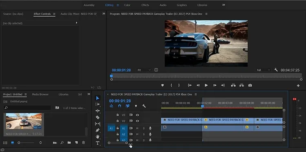Select the Hand tool
This screenshot has height=152, width=306.
pos(98,137)
